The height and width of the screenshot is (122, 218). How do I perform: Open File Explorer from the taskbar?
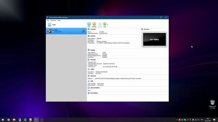pos(14,120)
